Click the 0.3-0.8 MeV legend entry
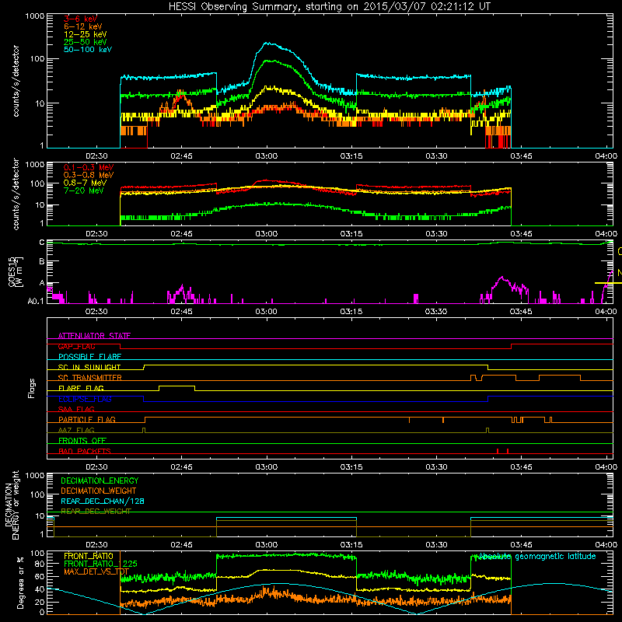 [x=89, y=175]
